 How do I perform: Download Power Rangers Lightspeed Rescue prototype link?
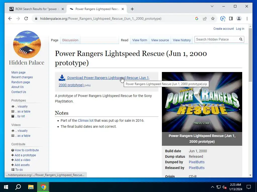[104, 81]
